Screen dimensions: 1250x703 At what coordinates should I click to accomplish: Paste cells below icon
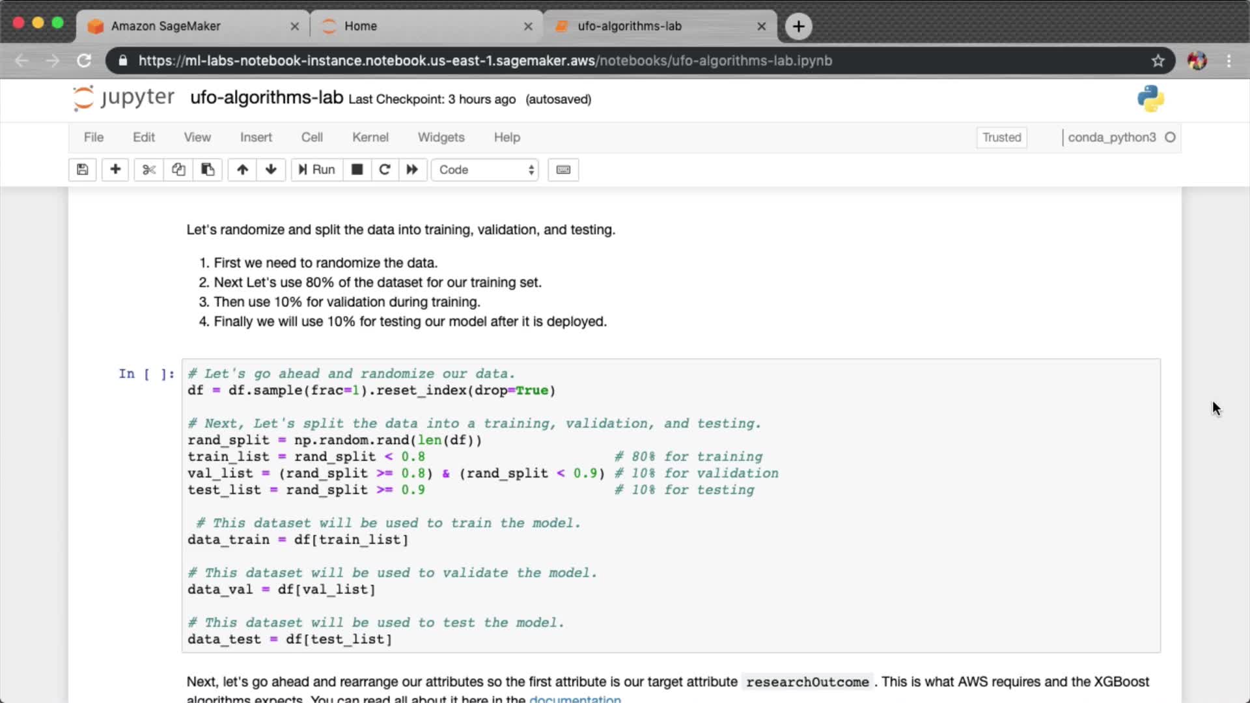[x=208, y=170]
